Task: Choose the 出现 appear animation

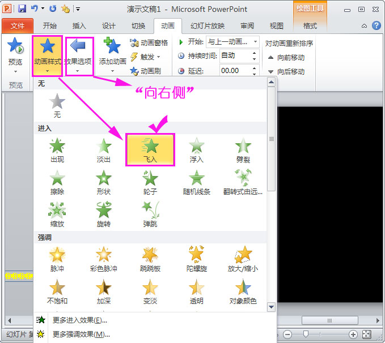Action: pyautogui.click(x=57, y=150)
